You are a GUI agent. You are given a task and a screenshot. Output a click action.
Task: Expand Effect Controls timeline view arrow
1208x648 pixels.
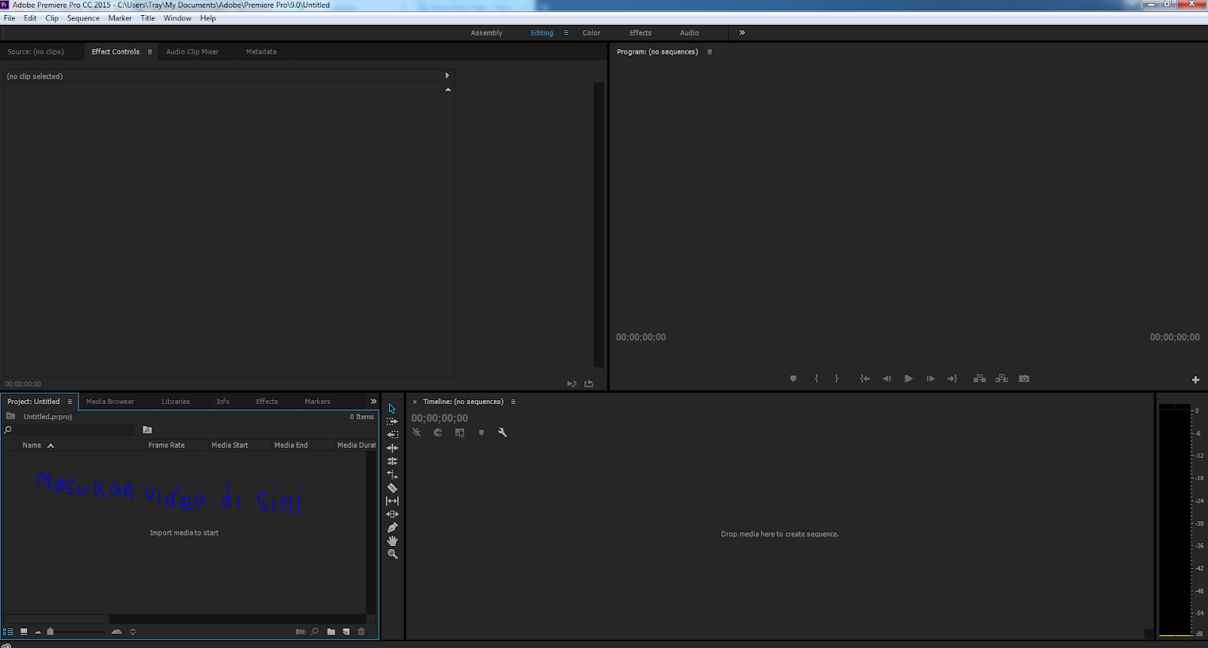(x=447, y=76)
